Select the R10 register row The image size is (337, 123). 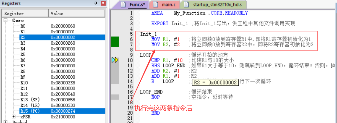(62, 83)
